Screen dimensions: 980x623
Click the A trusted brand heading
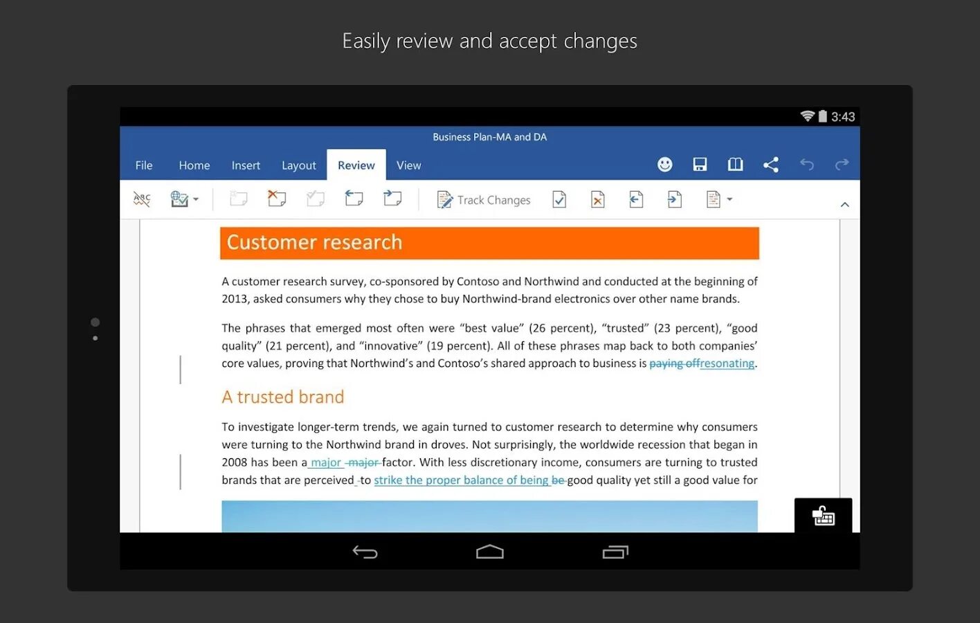click(x=283, y=397)
